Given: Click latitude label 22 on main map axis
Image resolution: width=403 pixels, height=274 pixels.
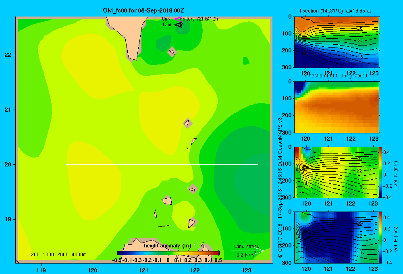Looking at the screenshot, I should click(x=8, y=55).
